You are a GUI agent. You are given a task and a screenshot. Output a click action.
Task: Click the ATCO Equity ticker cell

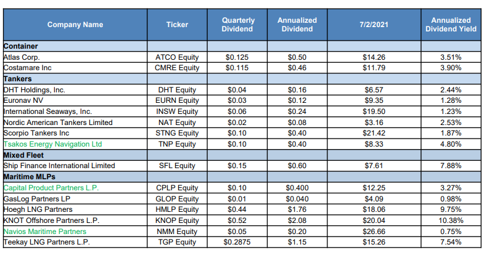point(177,57)
